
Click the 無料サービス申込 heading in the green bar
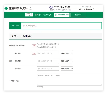tap(43, 15)
